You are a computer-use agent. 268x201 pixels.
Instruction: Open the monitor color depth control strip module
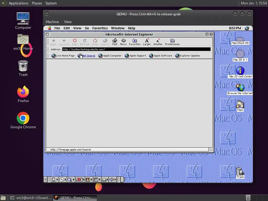click(x=89, y=180)
